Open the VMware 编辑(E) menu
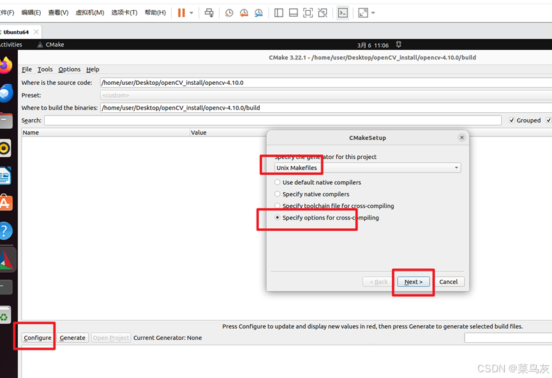 (x=31, y=13)
